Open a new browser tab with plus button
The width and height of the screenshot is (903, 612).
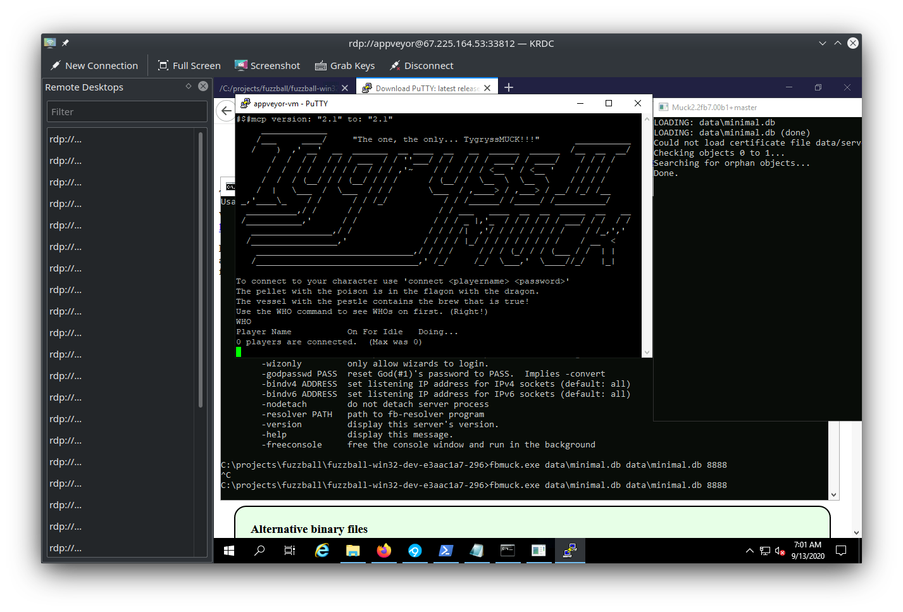(509, 87)
